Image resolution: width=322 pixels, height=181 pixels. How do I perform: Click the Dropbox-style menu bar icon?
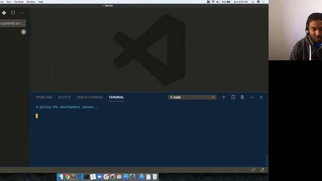(x=208, y=2)
